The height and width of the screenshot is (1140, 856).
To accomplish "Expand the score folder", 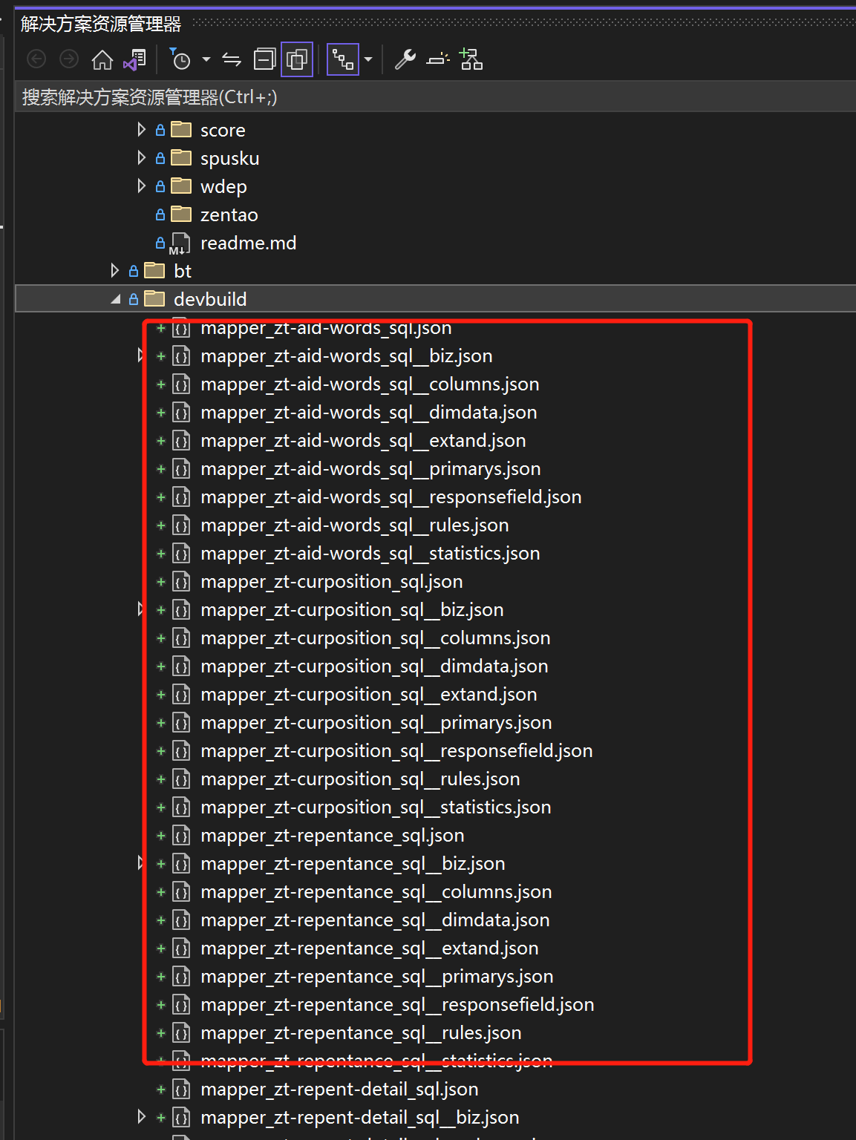I will coord(142,130).
